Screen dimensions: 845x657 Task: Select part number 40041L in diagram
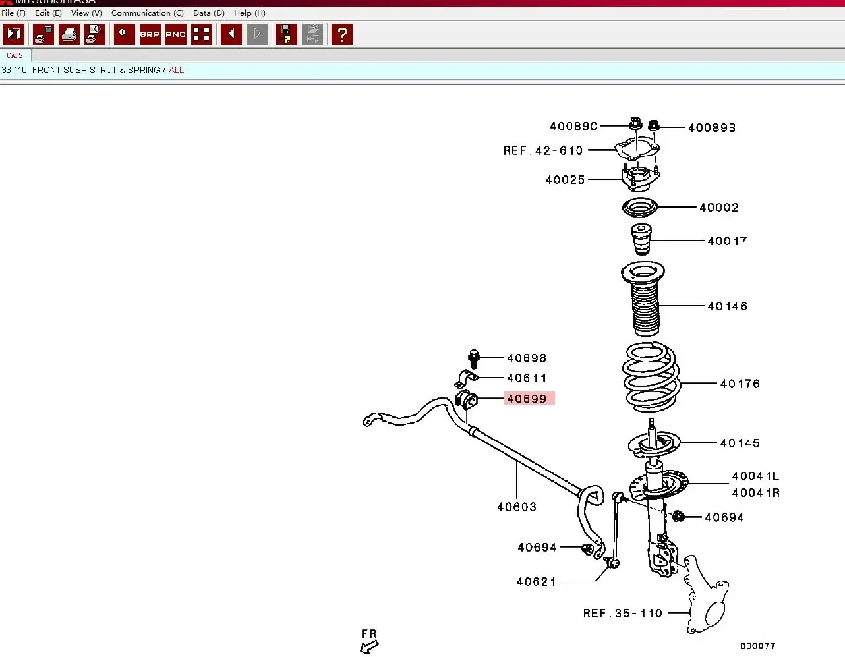coord(755,476)
